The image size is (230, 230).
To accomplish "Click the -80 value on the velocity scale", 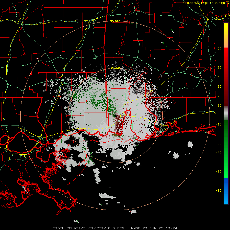I will (x=218, y=191).
